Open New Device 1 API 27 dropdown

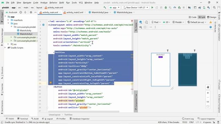tap(136, 8)
